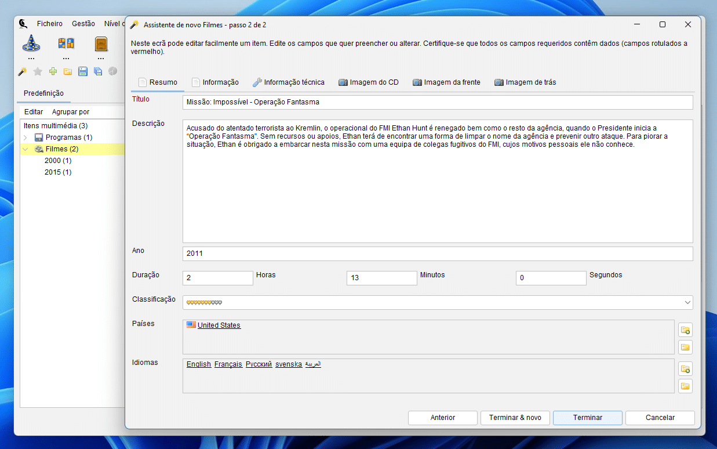717x449 pixels.
Task: Open the Editar menu in tree panel
Action: click(x=34, y=112)
